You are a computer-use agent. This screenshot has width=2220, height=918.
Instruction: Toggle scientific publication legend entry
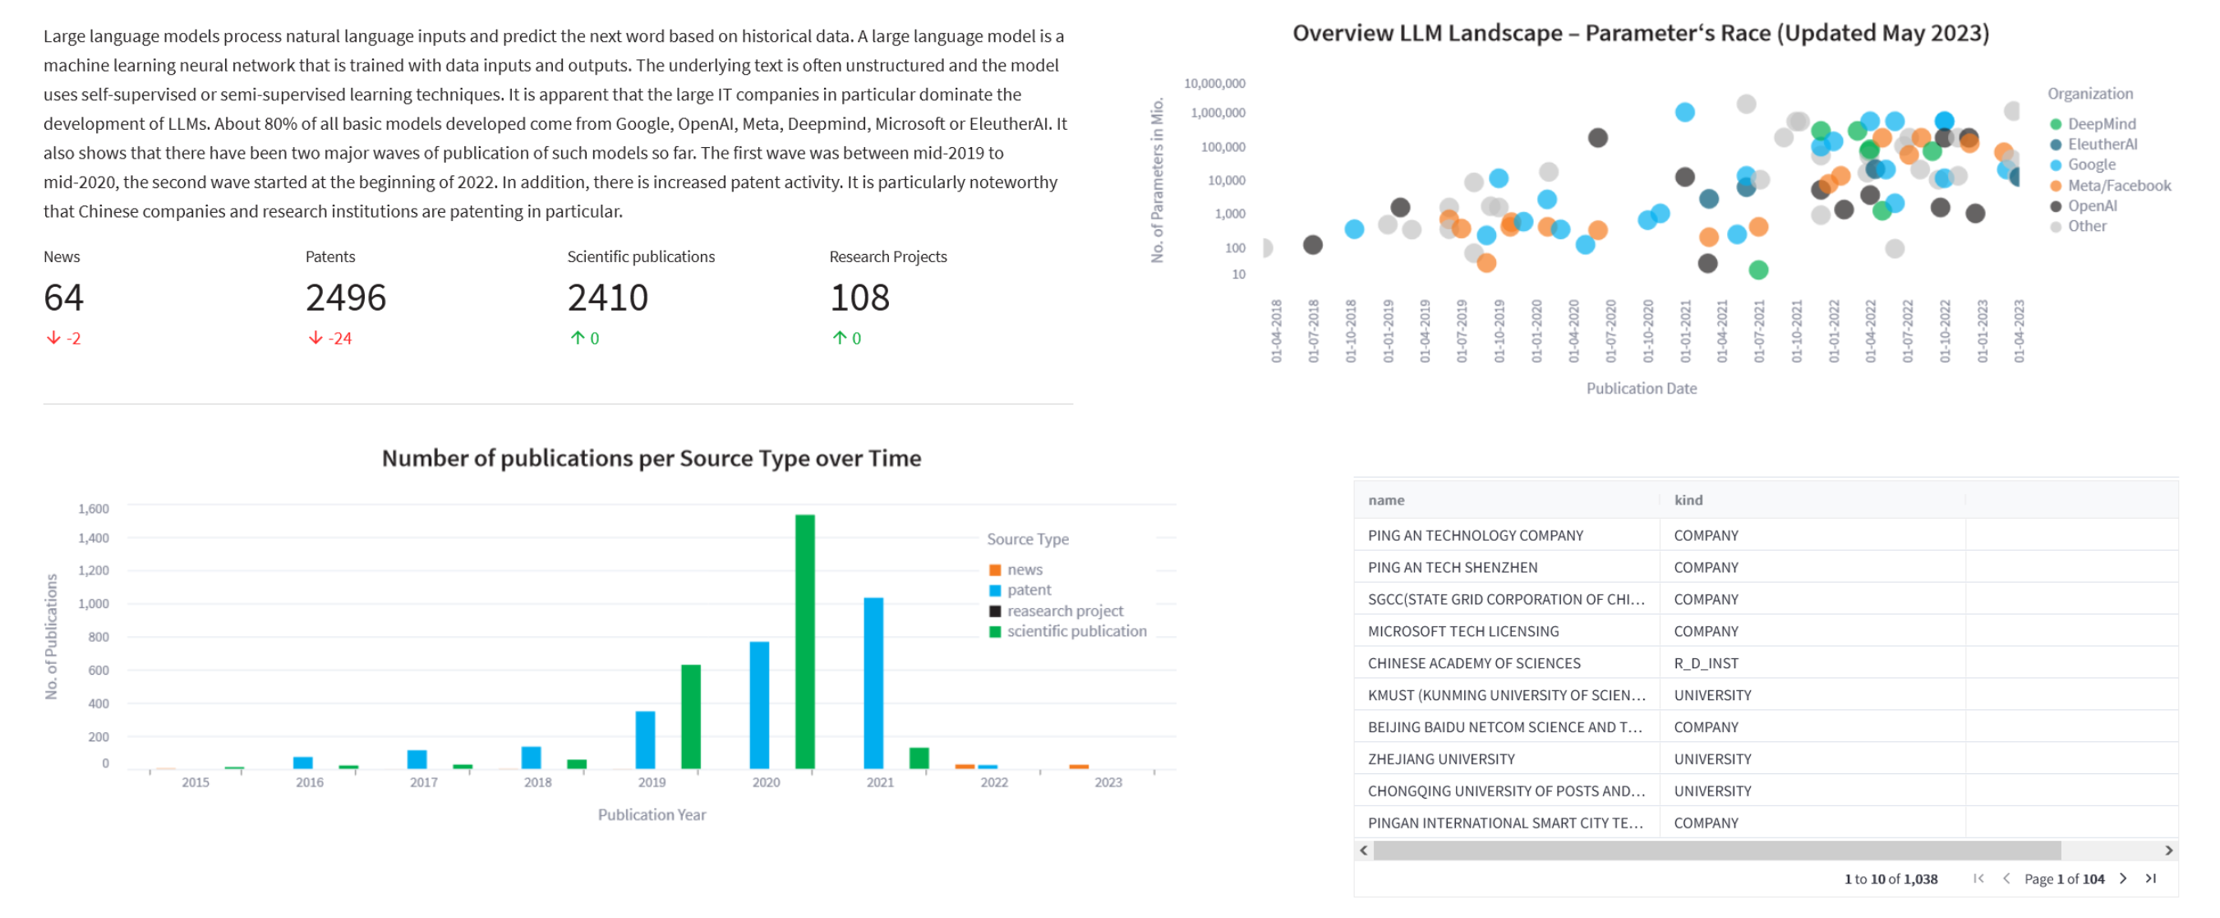1067,631
